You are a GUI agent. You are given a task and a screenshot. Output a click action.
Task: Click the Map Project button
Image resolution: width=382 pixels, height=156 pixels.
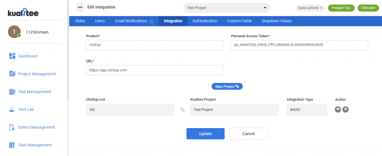pos(227,86)
